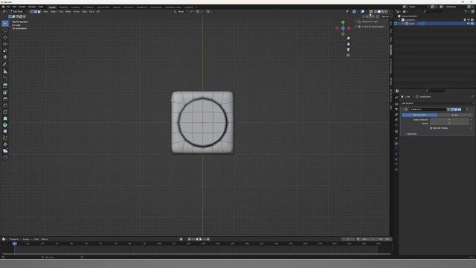
Task: Click the Playback menu in timeline
Action: (13, 239)
